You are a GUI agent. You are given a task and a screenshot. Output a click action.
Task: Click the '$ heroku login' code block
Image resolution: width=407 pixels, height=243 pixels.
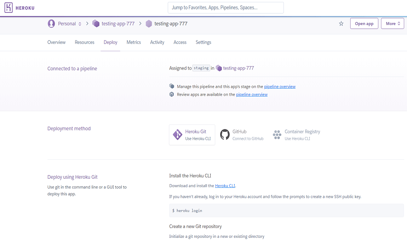coord(287,210)
